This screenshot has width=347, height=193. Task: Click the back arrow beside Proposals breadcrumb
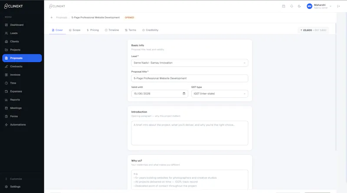tap(52, 17)
